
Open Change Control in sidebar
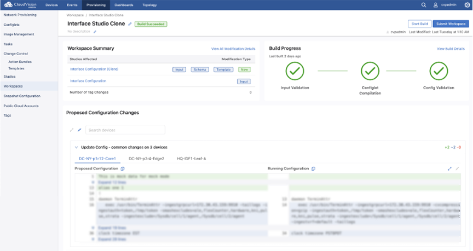tap(16, 54)
